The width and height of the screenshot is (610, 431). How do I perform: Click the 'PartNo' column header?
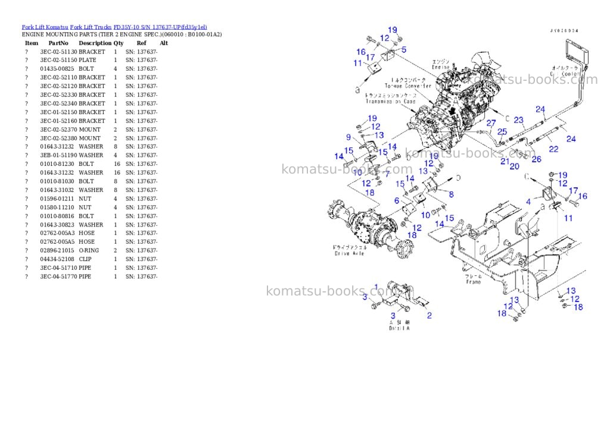click(x=58, y=43)
